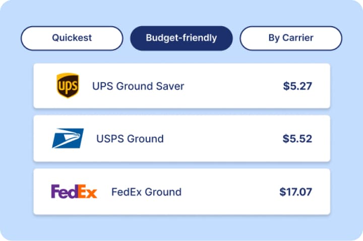Click the orange 'Ex' part of the FedEx logo
This screenshot has height=241, width=363.
[87, 192]
